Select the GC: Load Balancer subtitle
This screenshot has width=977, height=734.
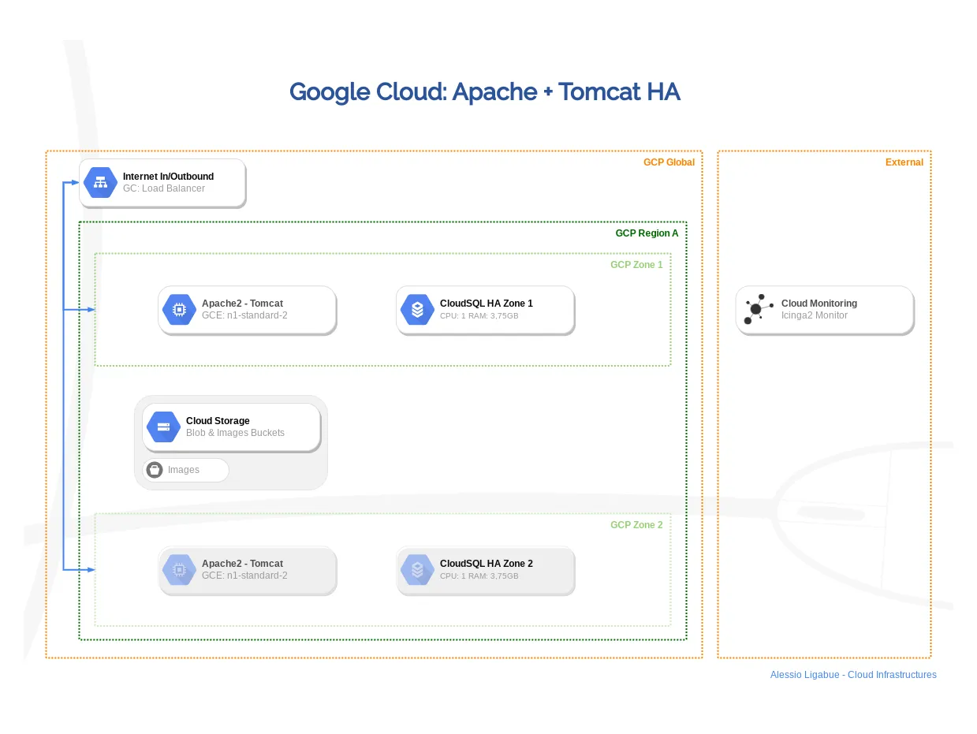[164, 188]
